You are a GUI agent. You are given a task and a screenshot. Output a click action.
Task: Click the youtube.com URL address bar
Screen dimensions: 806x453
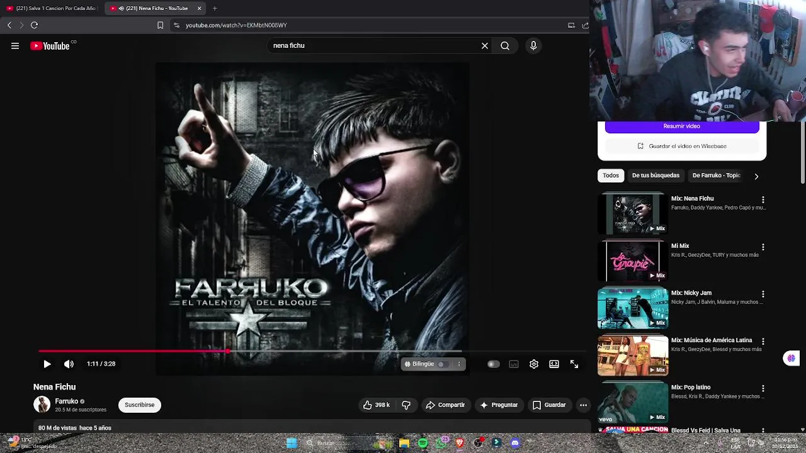[x=365, y=25]
